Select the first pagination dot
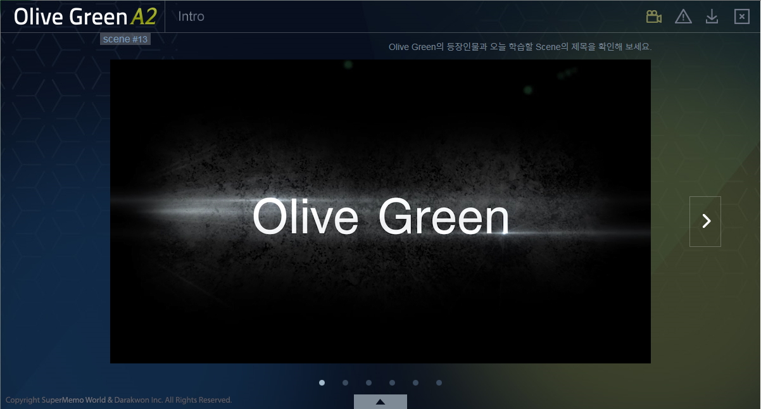Viewport: 761px width, 409px height. [322, 382]
